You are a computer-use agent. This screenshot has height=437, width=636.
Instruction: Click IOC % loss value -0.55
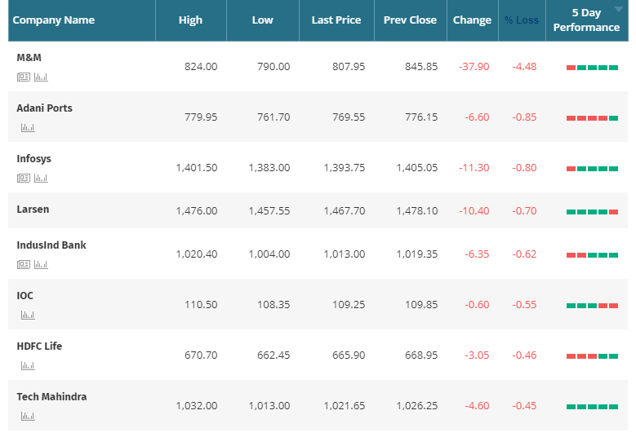524,305
